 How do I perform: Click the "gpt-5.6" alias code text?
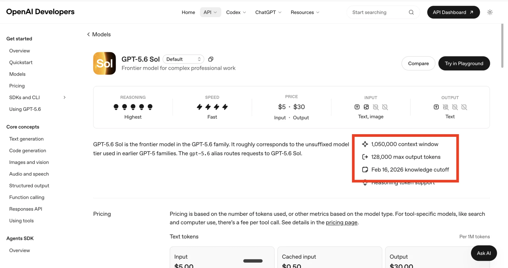[x=200, y=153]
